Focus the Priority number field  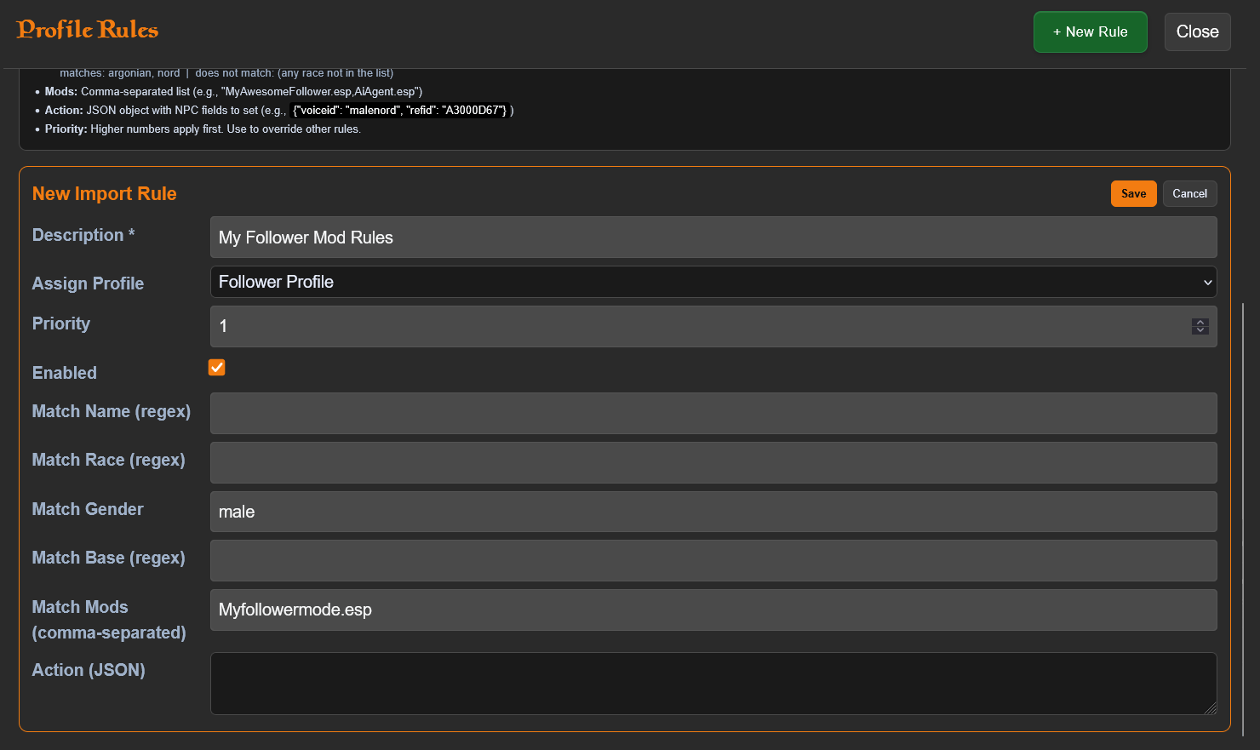click(698, 326)
